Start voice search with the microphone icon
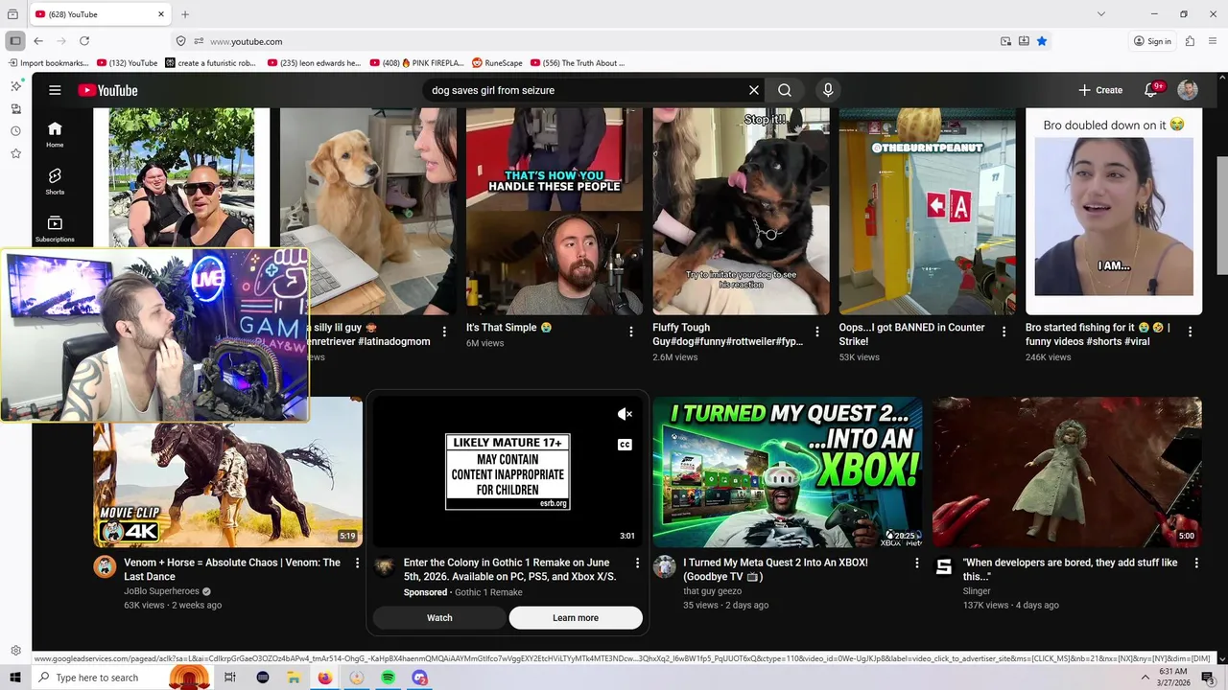Image resolution: width=1228 pixels, height=690 pixels. point(828,90)
